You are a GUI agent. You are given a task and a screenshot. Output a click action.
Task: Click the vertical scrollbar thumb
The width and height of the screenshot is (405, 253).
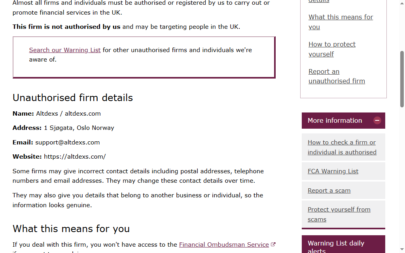(x=402, y=79)
